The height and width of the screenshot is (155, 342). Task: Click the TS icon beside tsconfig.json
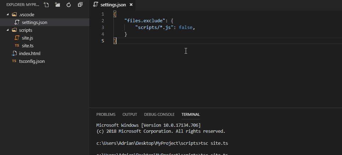(14, 61)
